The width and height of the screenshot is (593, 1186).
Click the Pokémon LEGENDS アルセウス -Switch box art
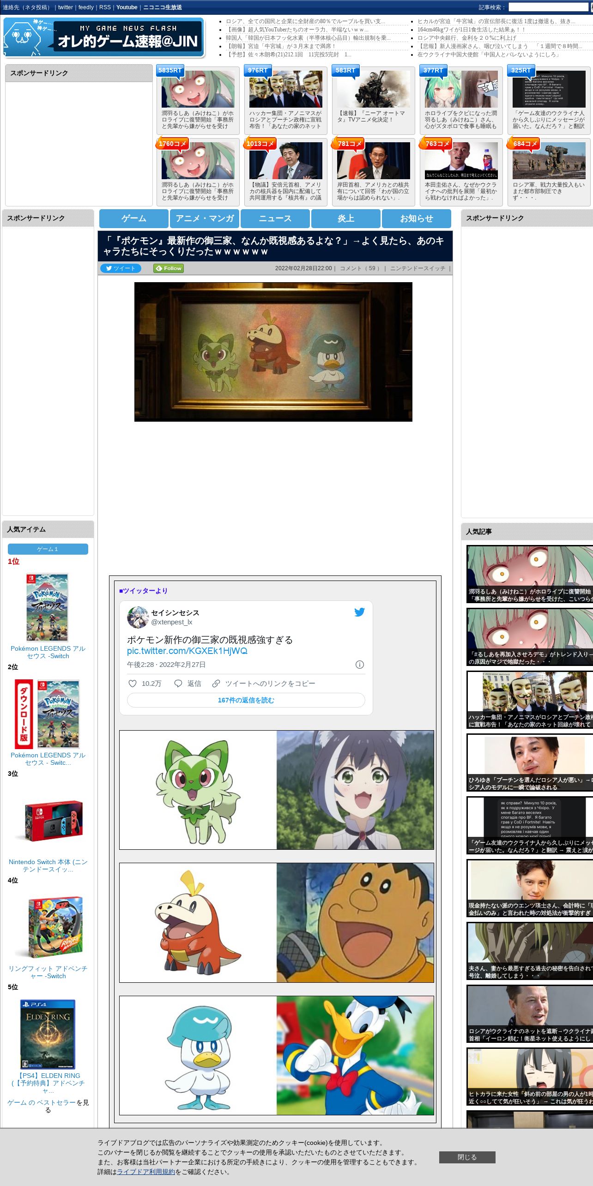tap(48, 608)
